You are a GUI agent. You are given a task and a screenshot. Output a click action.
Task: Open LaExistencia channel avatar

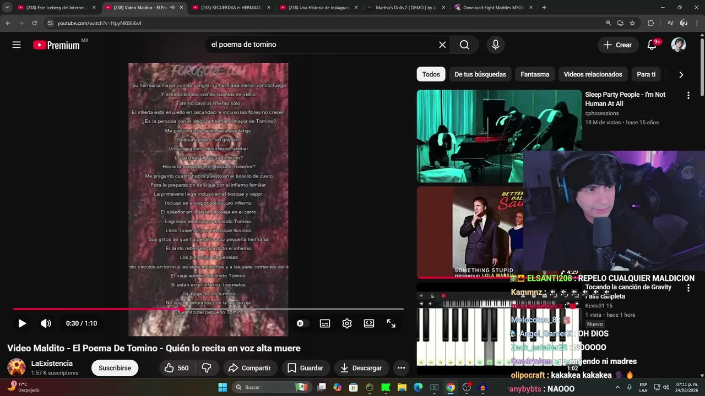17,367
